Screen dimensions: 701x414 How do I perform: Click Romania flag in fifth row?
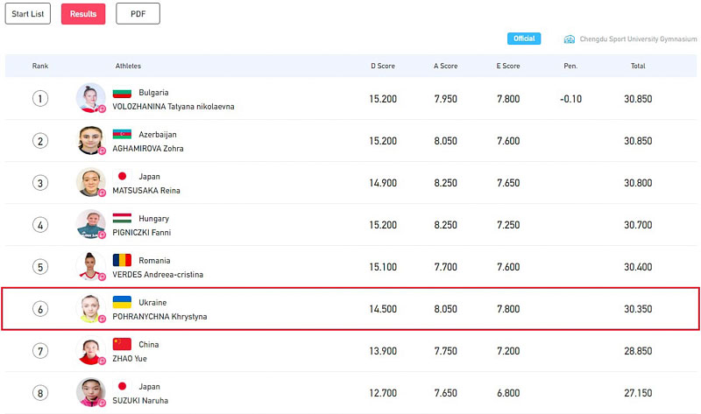point(122,260)
